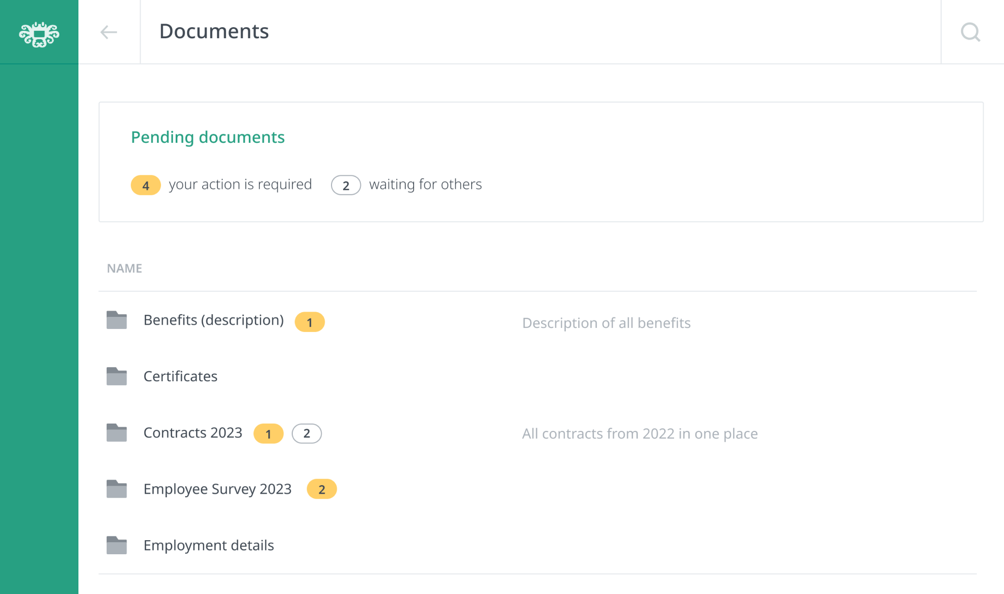Select the yellow badge on Benefits (description)
This screenshot has height=594, width=1004.
(x=310, y=322)
